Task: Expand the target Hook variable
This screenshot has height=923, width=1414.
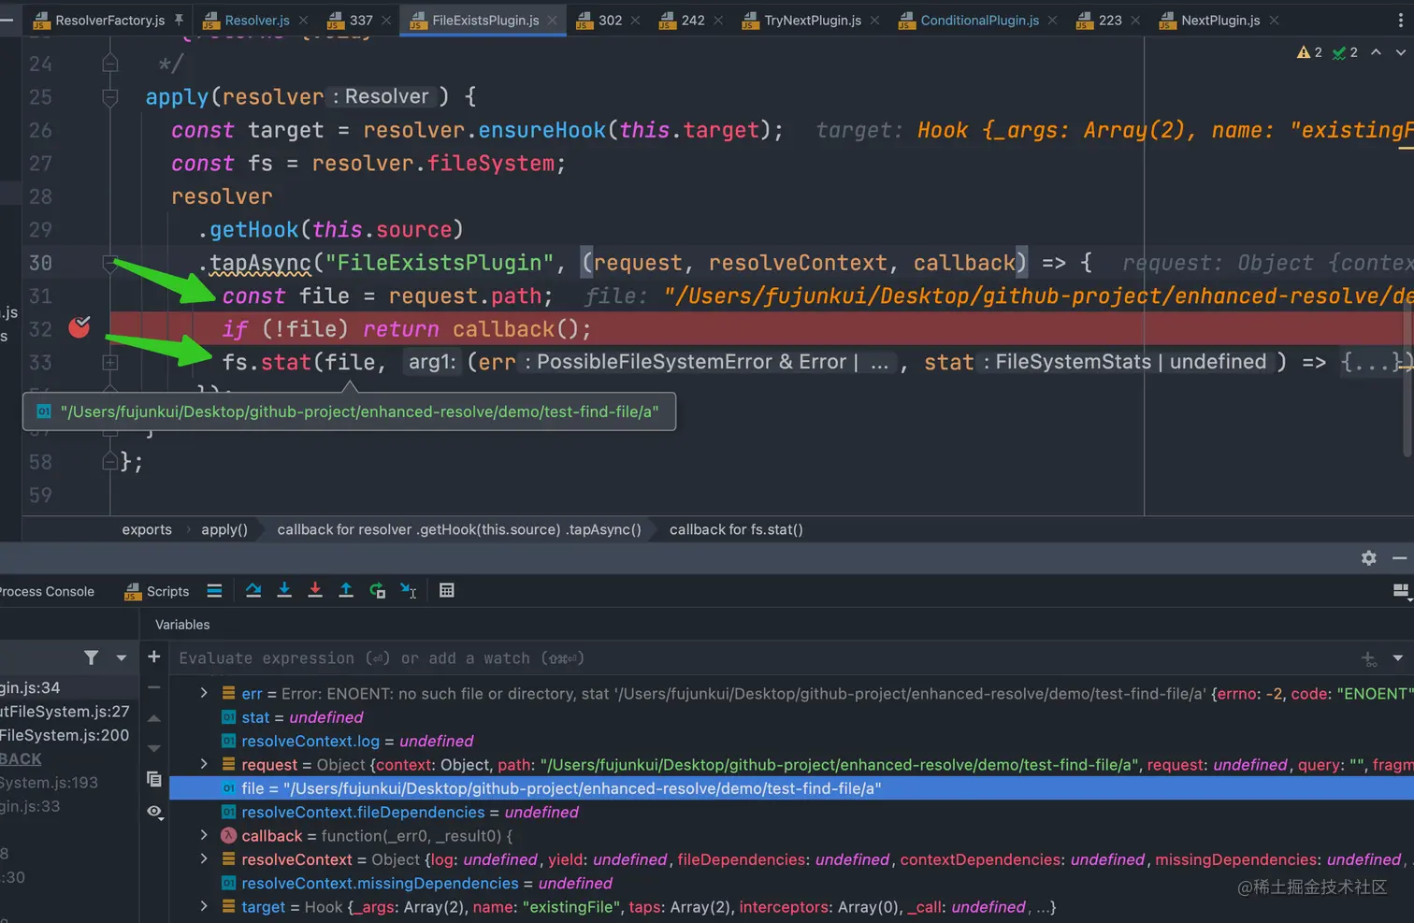Action: (204, 906)
